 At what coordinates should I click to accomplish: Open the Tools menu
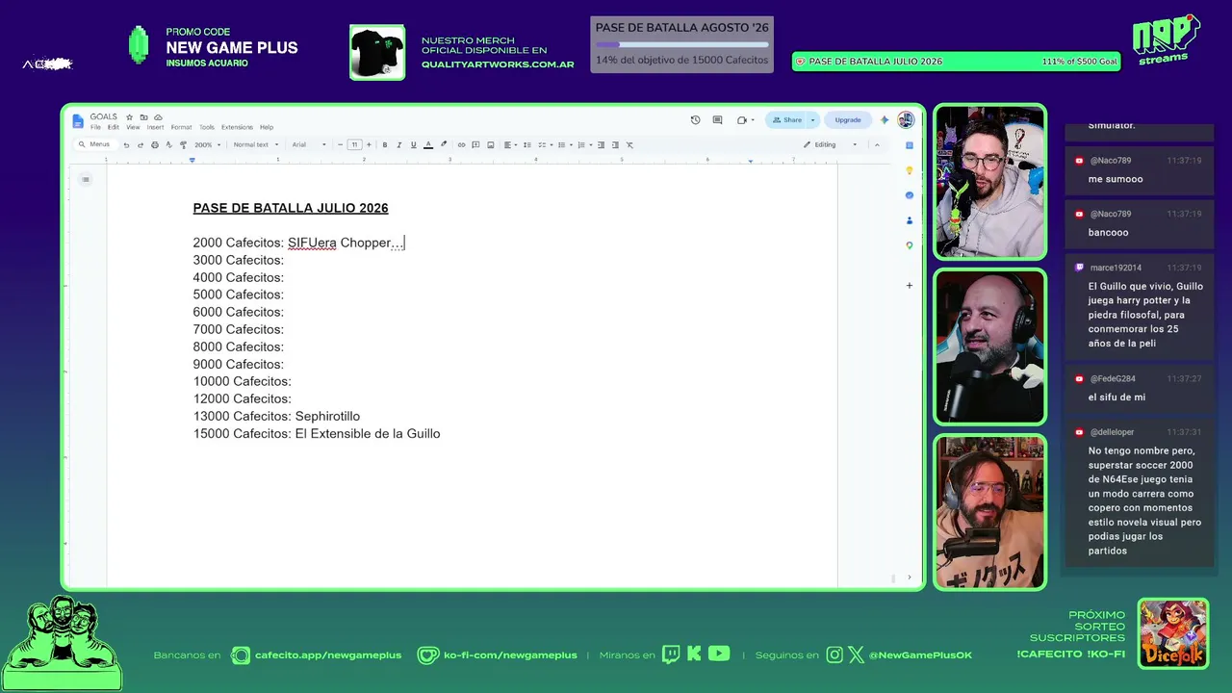point(207,127)
